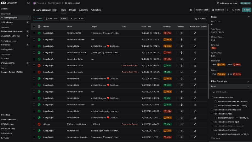Open Columns configuration
This screenshot has width=252, height=142.
tap(200, 19)
